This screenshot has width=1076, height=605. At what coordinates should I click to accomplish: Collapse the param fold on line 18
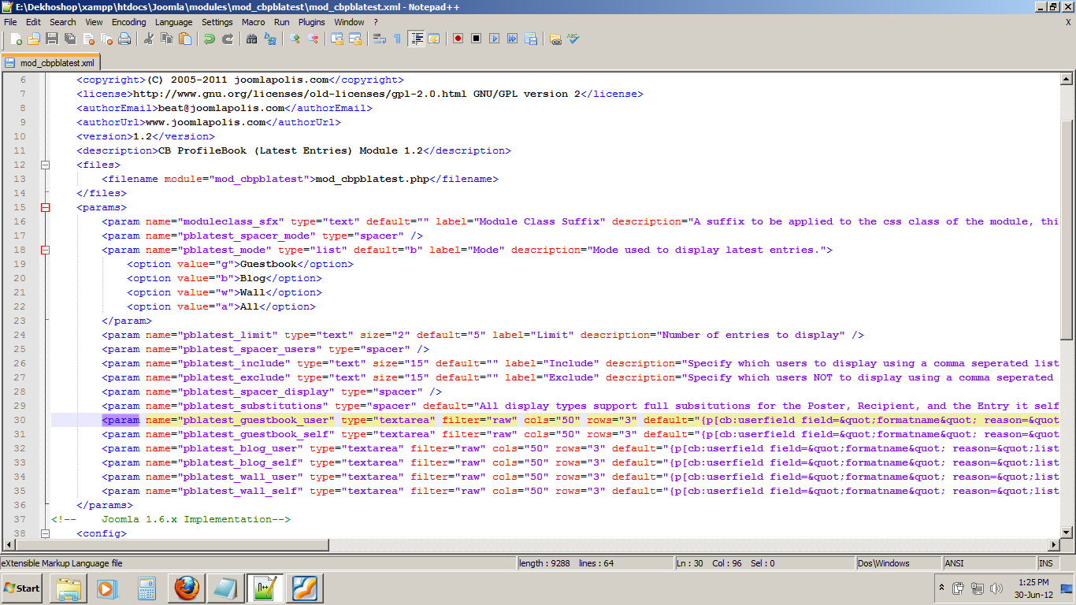pyautogui.click(x=45, y=250)
